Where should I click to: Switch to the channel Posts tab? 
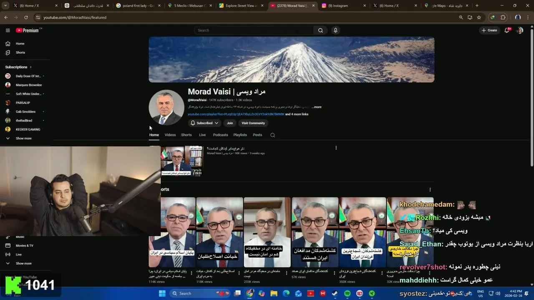pyautogui.click(x=257, y=135)
